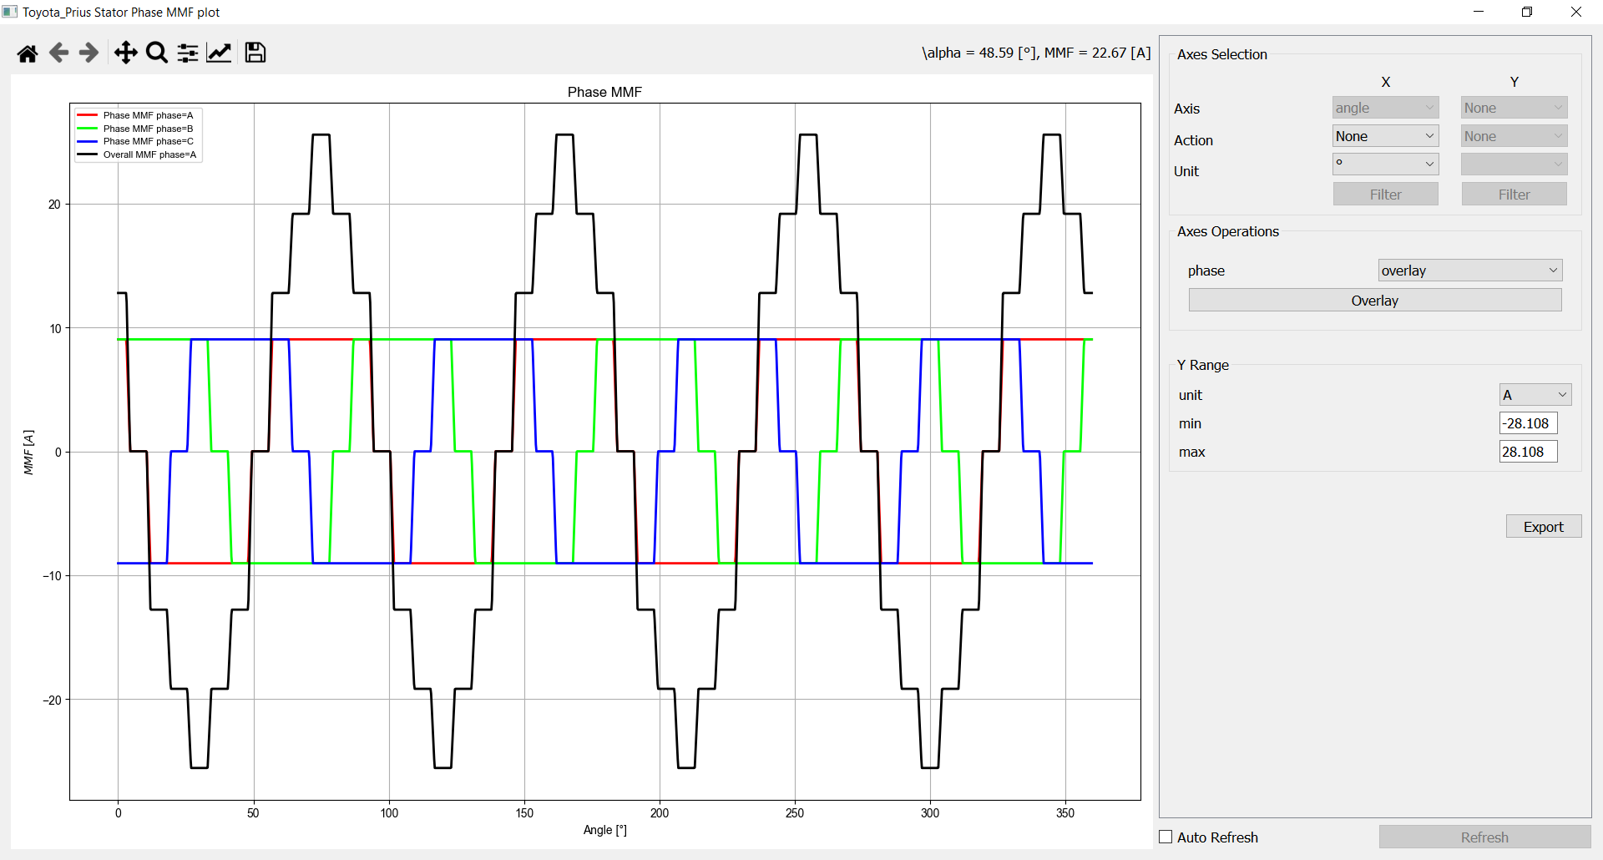The image size is (1603, 860).
Task: Open the X Unit degree dropdown
Action: [x=1385, y=164]
